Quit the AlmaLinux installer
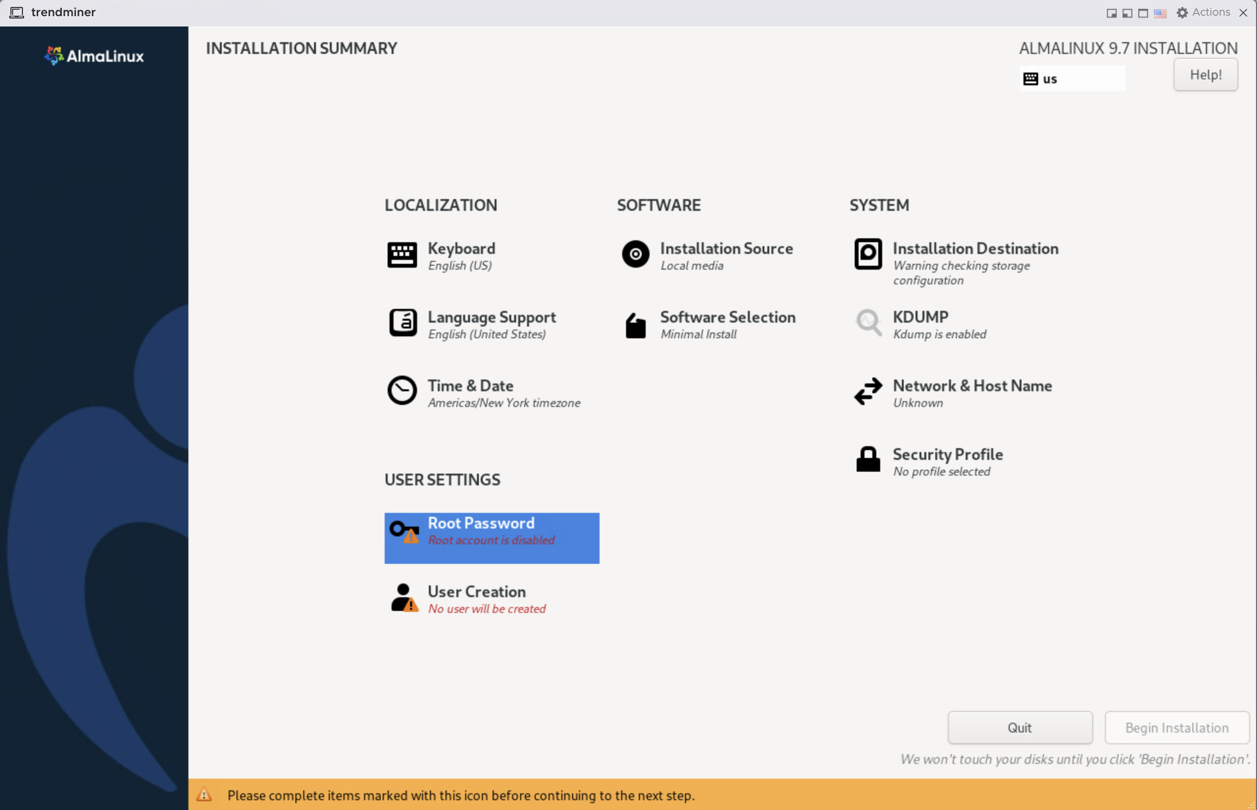The height and width of the screenshot is (810, 1257). (x=1020, y=728)
